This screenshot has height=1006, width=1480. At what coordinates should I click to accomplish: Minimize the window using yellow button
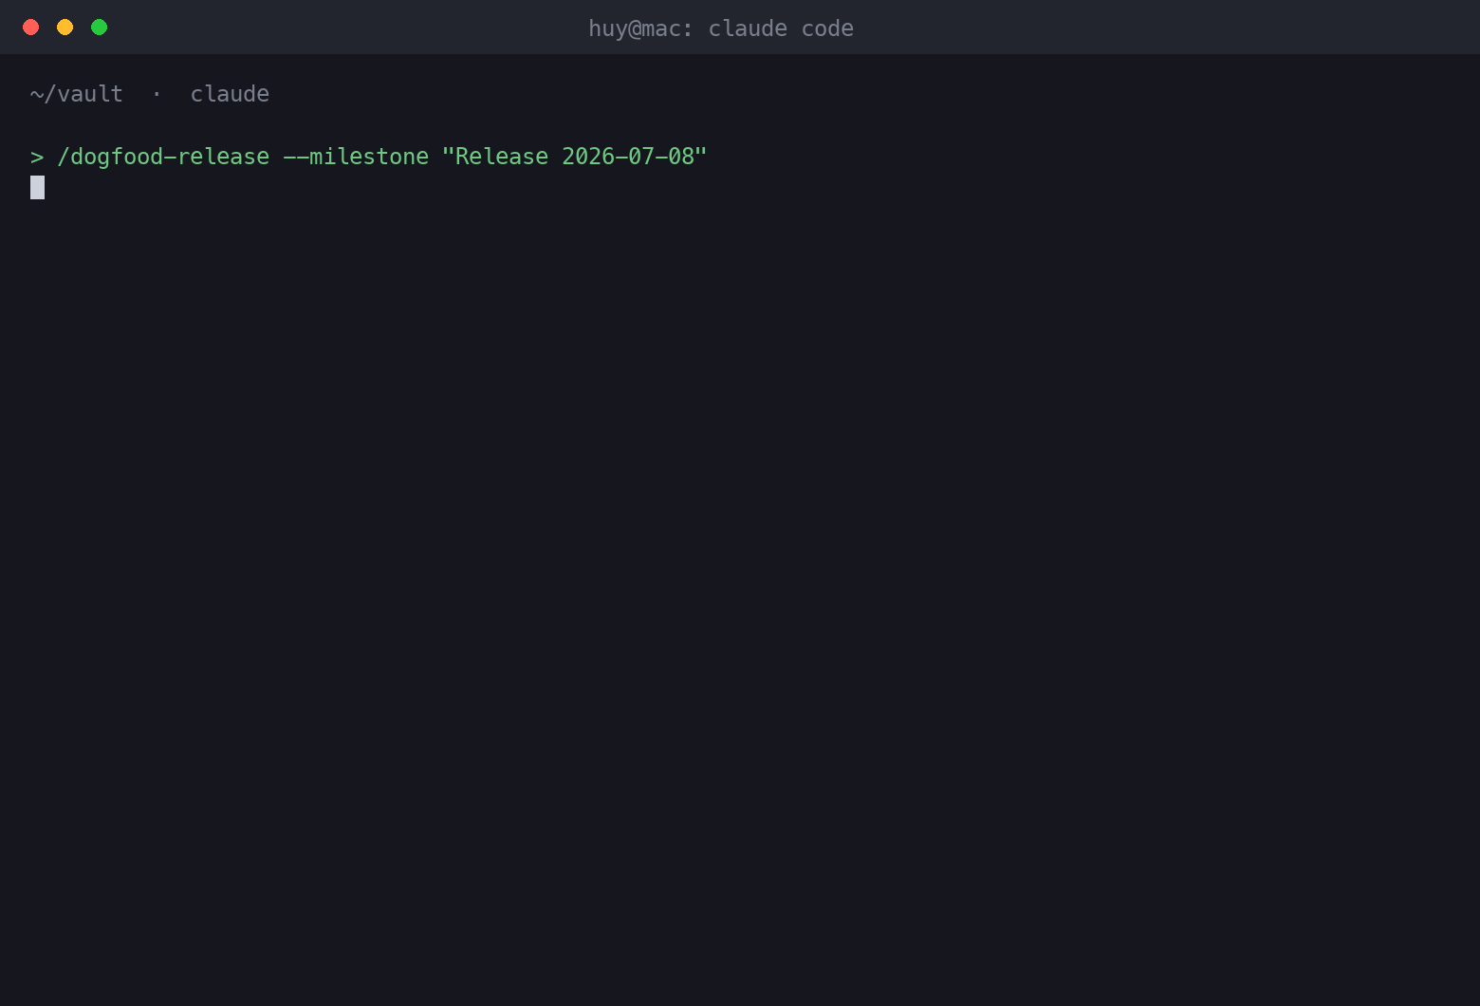(x=65, y=28)
